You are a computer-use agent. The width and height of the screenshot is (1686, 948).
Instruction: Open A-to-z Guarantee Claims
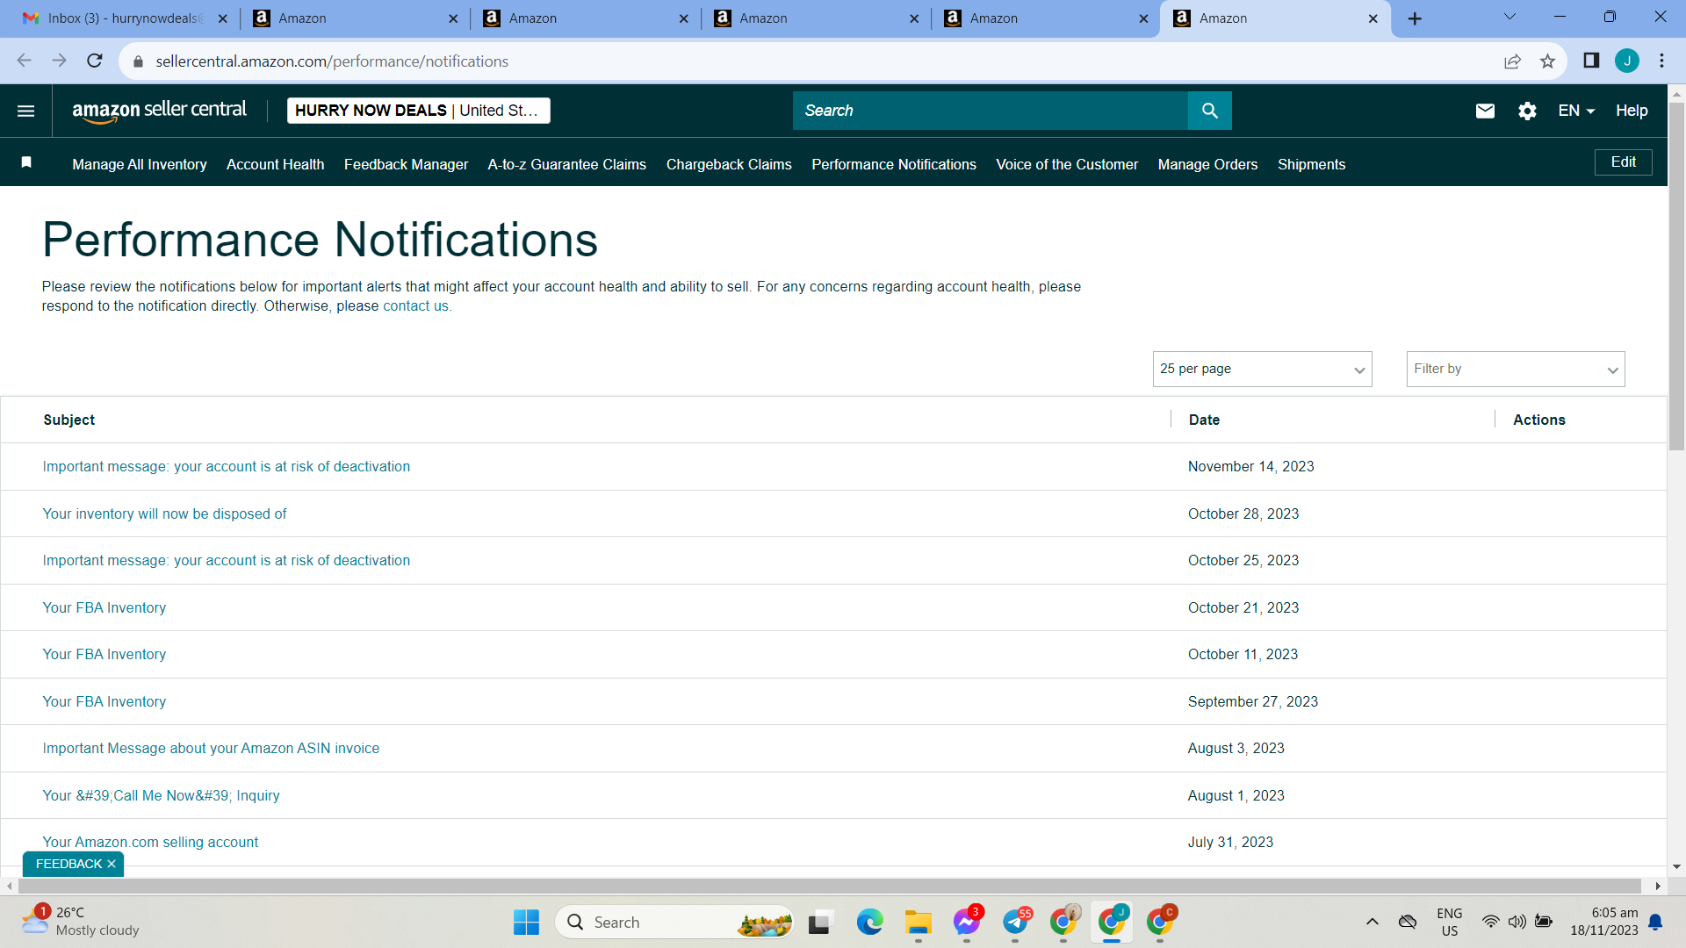(566, 164)
